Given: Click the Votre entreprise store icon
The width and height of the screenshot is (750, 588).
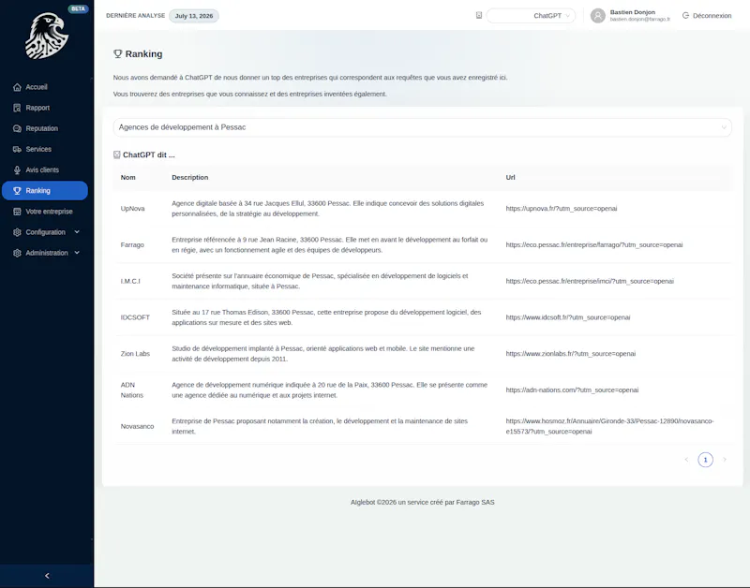Looking at the screenshot, I should 17,212.
